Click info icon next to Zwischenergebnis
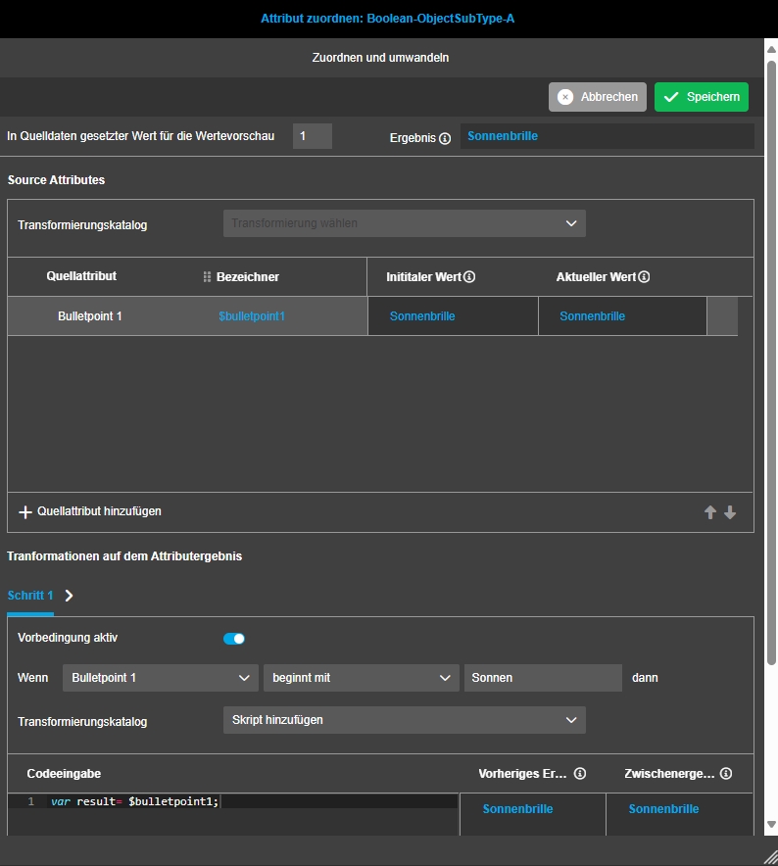The width and height of the screenshot is (778, 866). [x=726, y=774]
